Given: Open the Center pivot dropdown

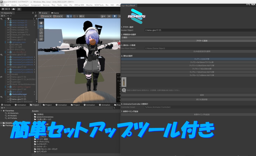Looking at the screenshot, I should pos(46,16).
